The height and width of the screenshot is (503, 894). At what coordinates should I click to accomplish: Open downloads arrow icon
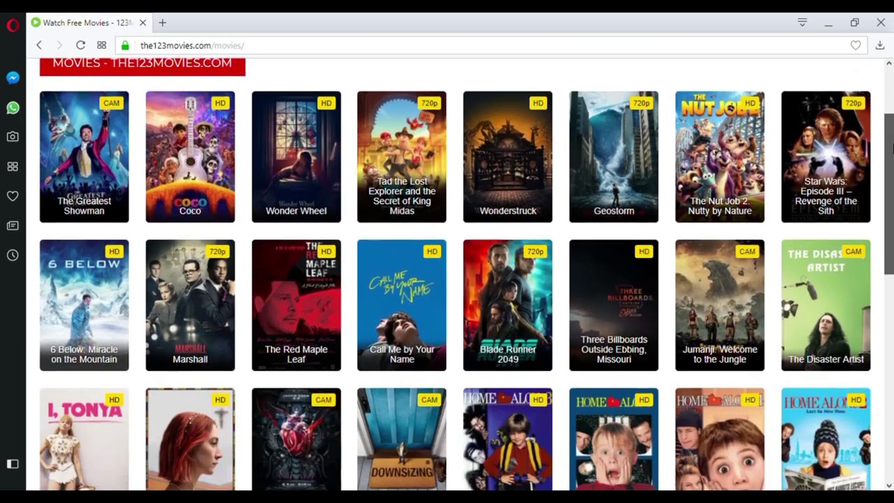click(880, 45)
